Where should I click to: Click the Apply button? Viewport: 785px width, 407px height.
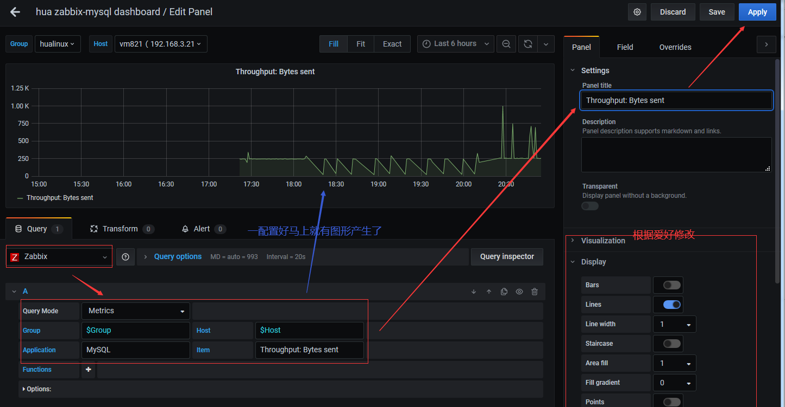click(x=757, y=12)
